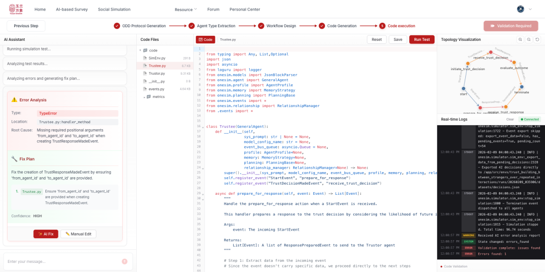Collapse the 'code' folder tree

[140, 50]
